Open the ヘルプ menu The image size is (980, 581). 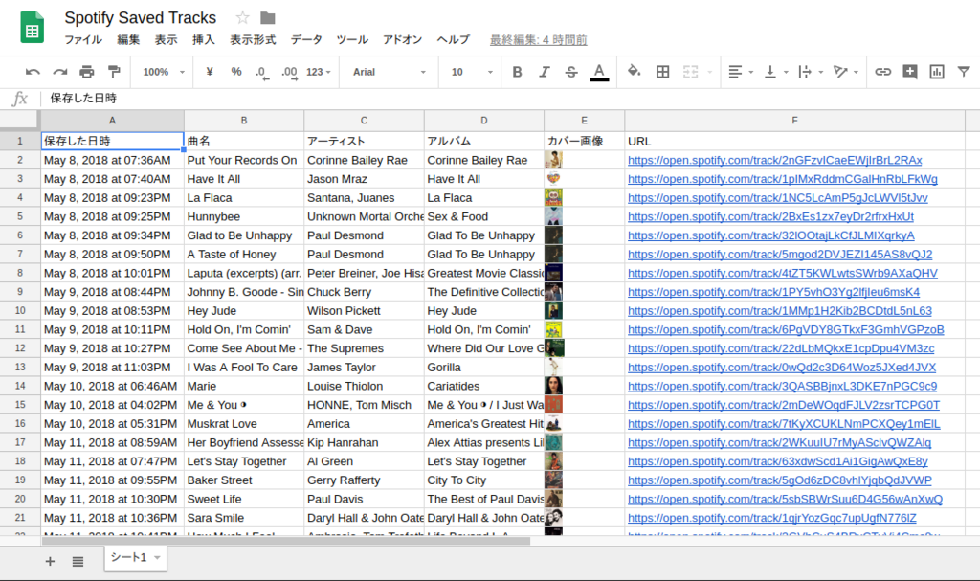tap(453, 40)
